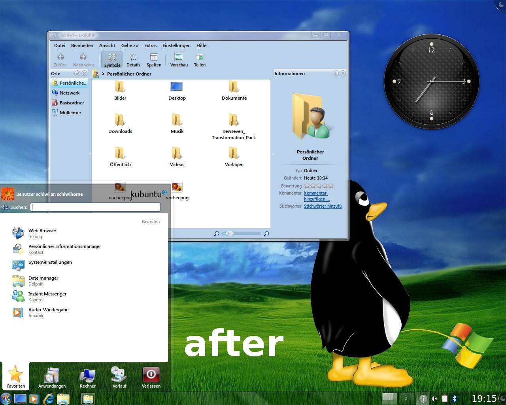This screenshot has width=506, height=405.
Task: Toggle the Vorschau preview mode
Action: tap(179, 60)
